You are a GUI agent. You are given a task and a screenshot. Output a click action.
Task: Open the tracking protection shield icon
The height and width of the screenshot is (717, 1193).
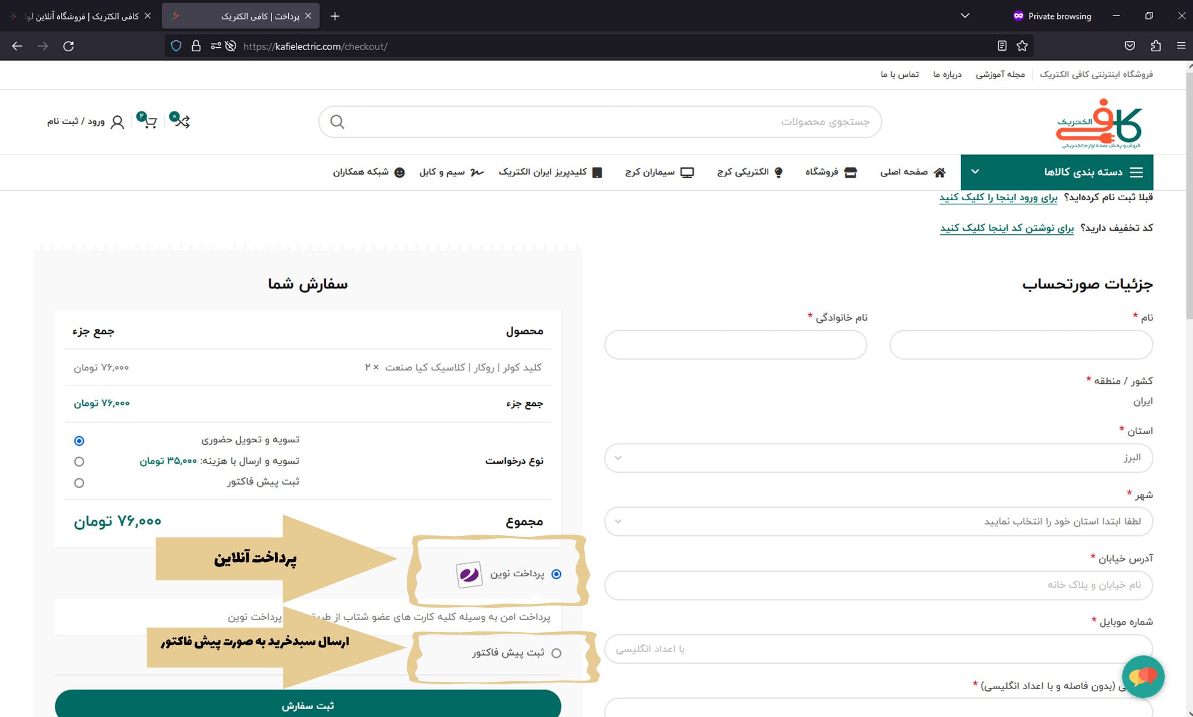(x=176, y=46)
